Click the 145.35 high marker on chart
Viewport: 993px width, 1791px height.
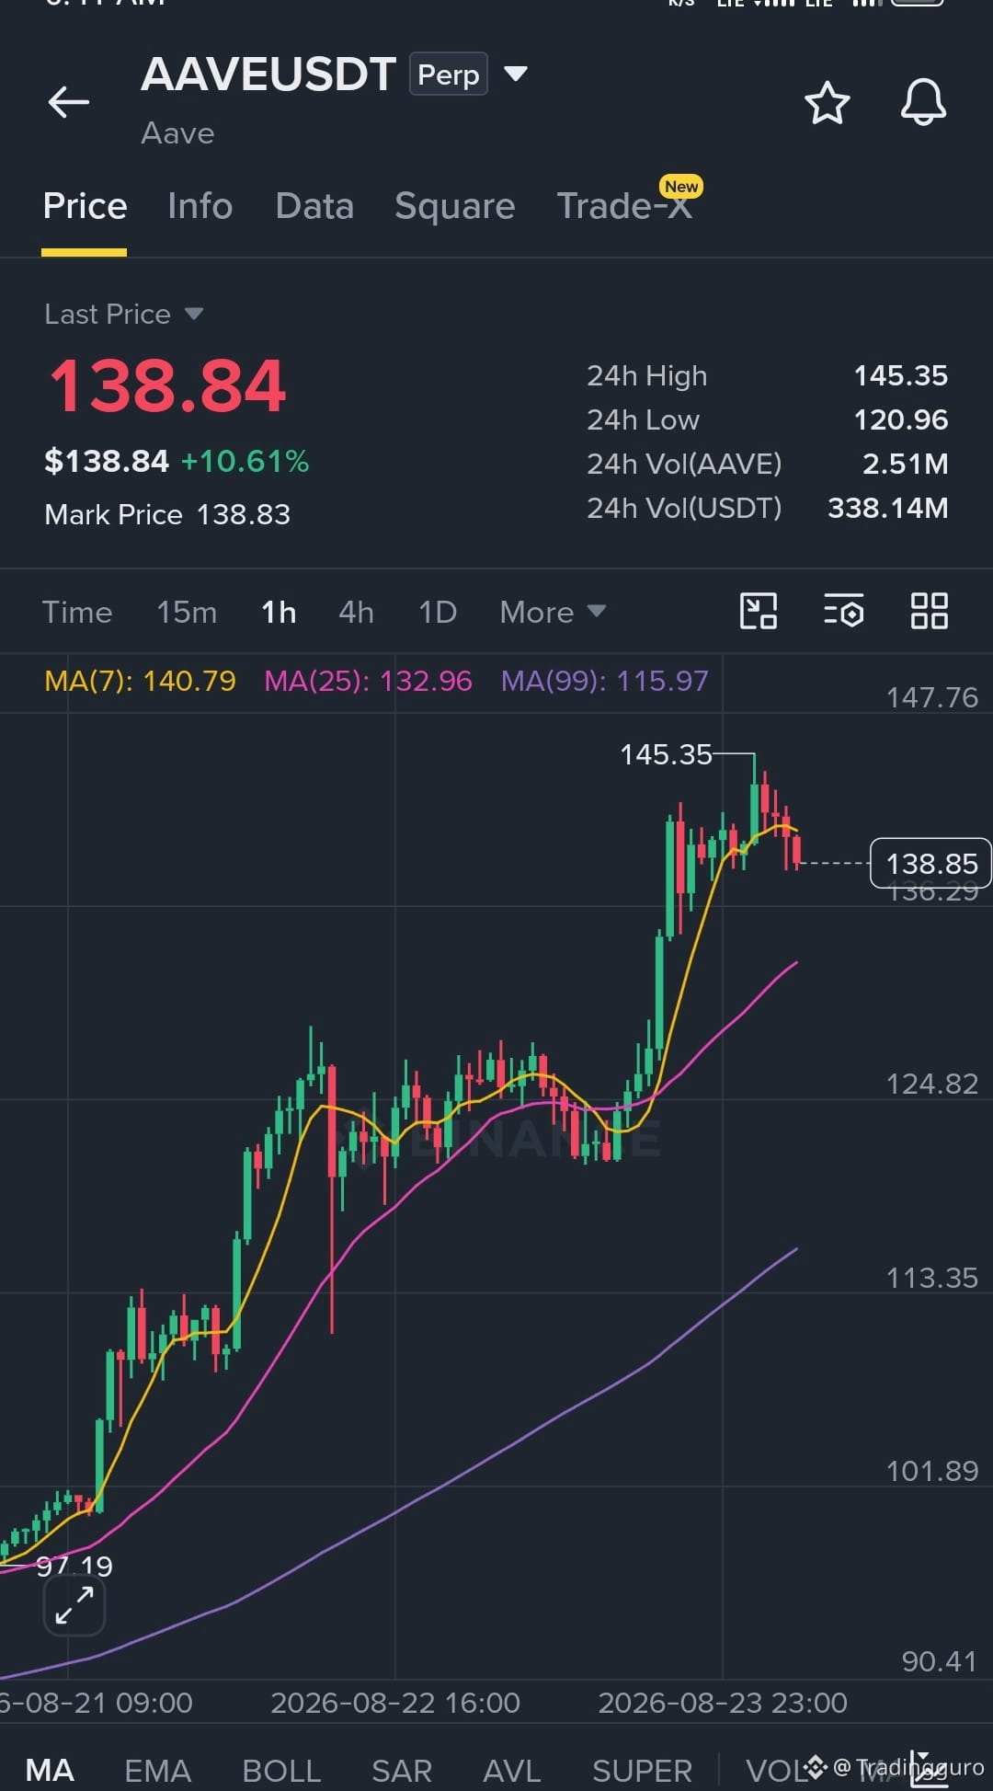pos(666,754)
